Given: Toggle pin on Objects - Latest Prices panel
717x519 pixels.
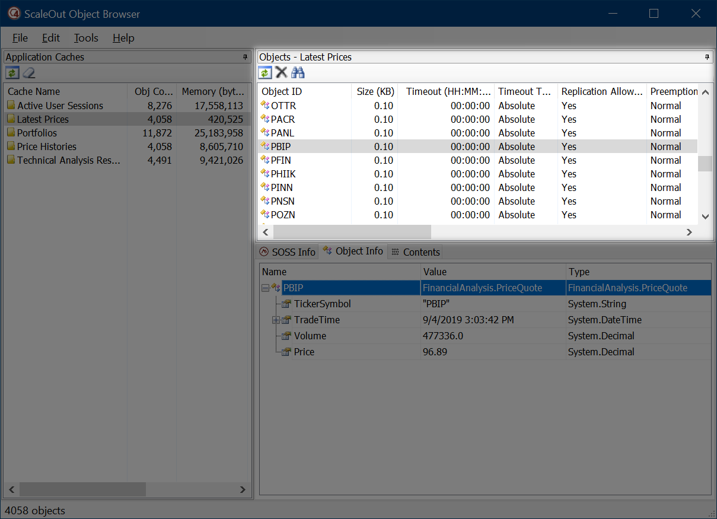Looking at the screenshot, I should pyautogui.click(x=706, y=58).
